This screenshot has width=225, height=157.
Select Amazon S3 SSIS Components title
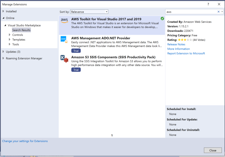tap(113, 57)
